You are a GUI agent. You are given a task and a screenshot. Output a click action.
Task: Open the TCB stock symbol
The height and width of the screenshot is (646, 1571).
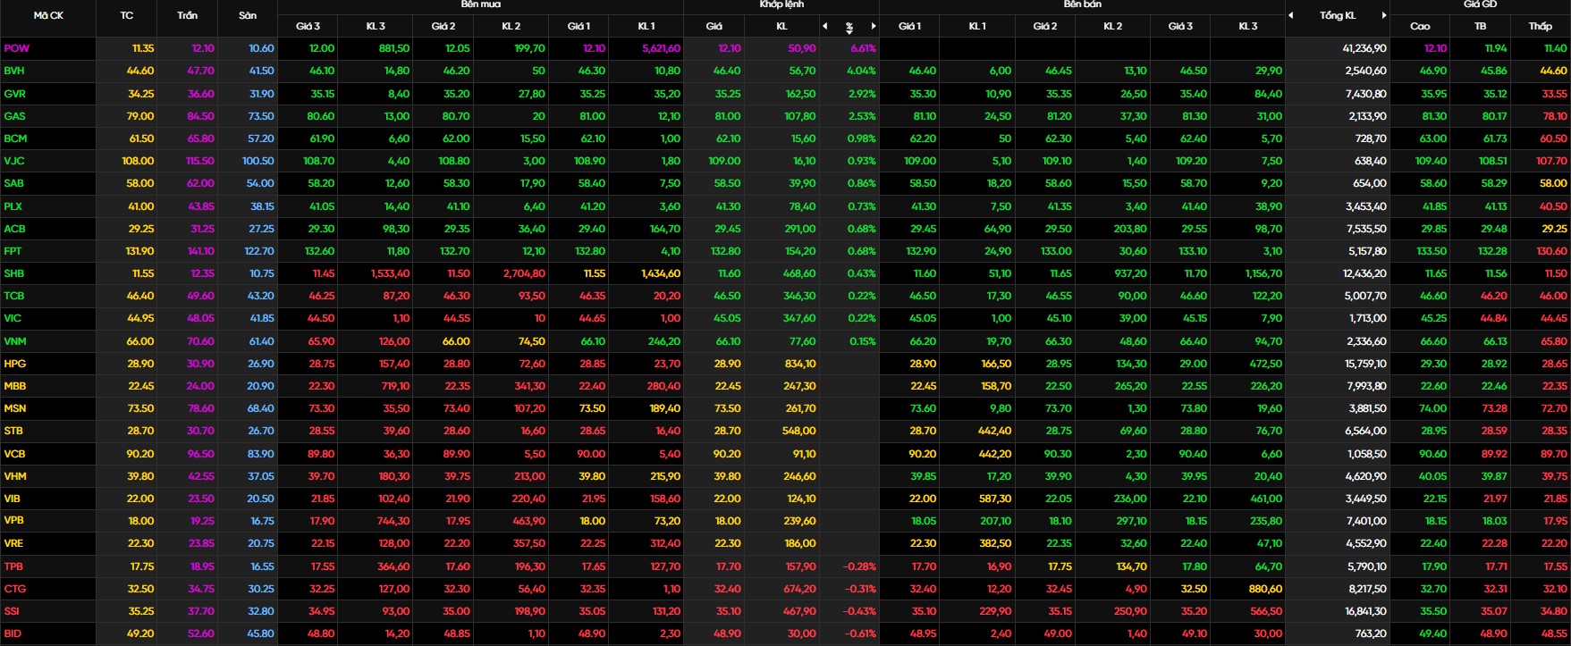click(14, 296)
